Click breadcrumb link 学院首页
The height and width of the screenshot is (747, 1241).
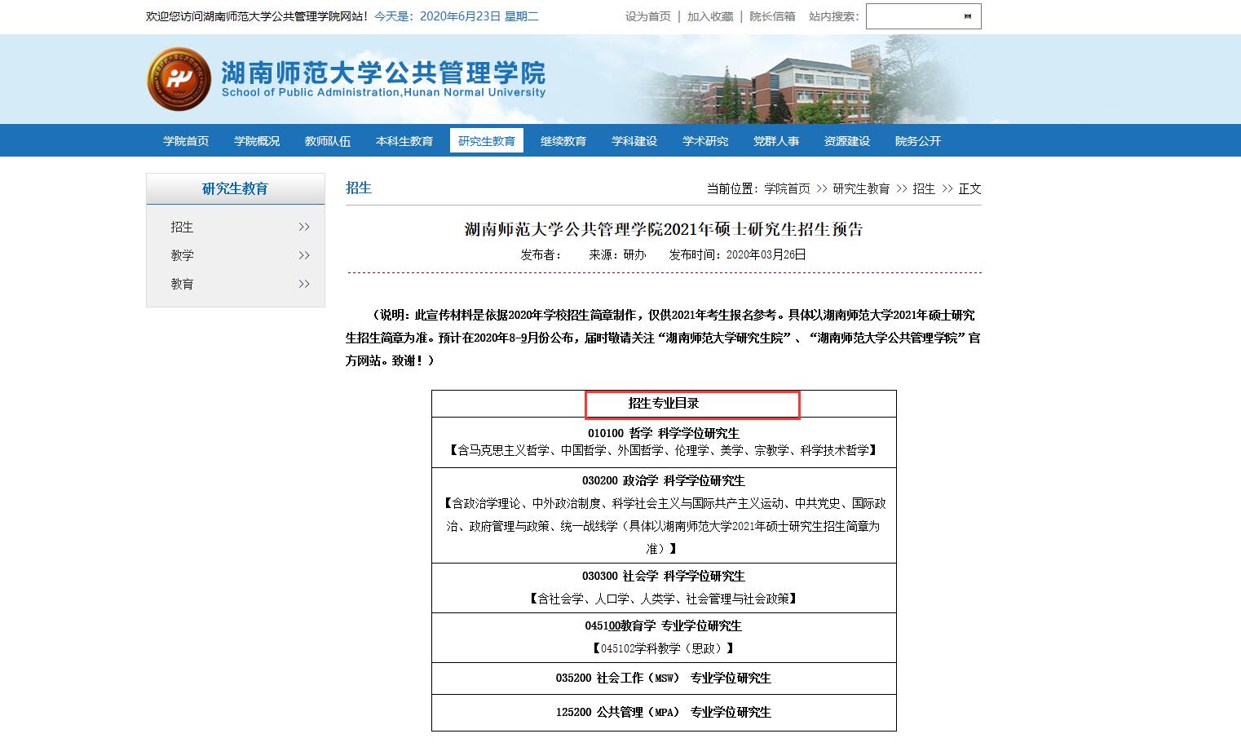pyautogui.click(x=787, y=188)
